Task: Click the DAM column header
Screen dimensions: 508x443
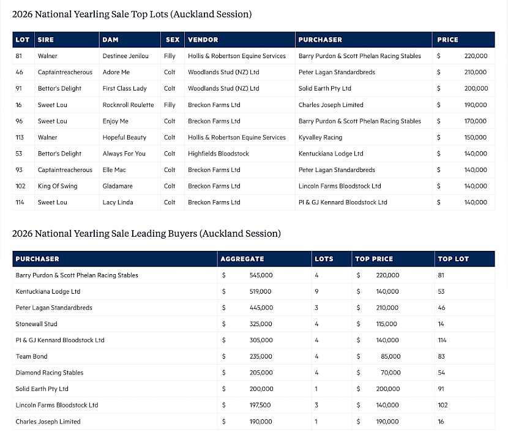Action: click(x=111, y=40)
